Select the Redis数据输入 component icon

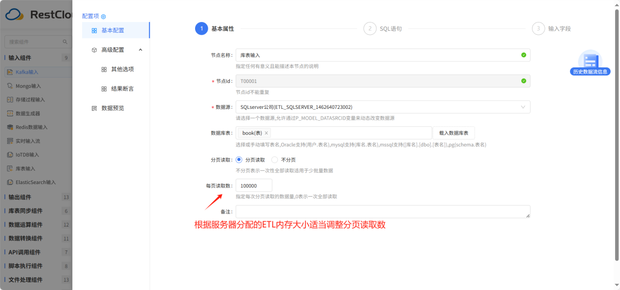[x=10, y=127]
